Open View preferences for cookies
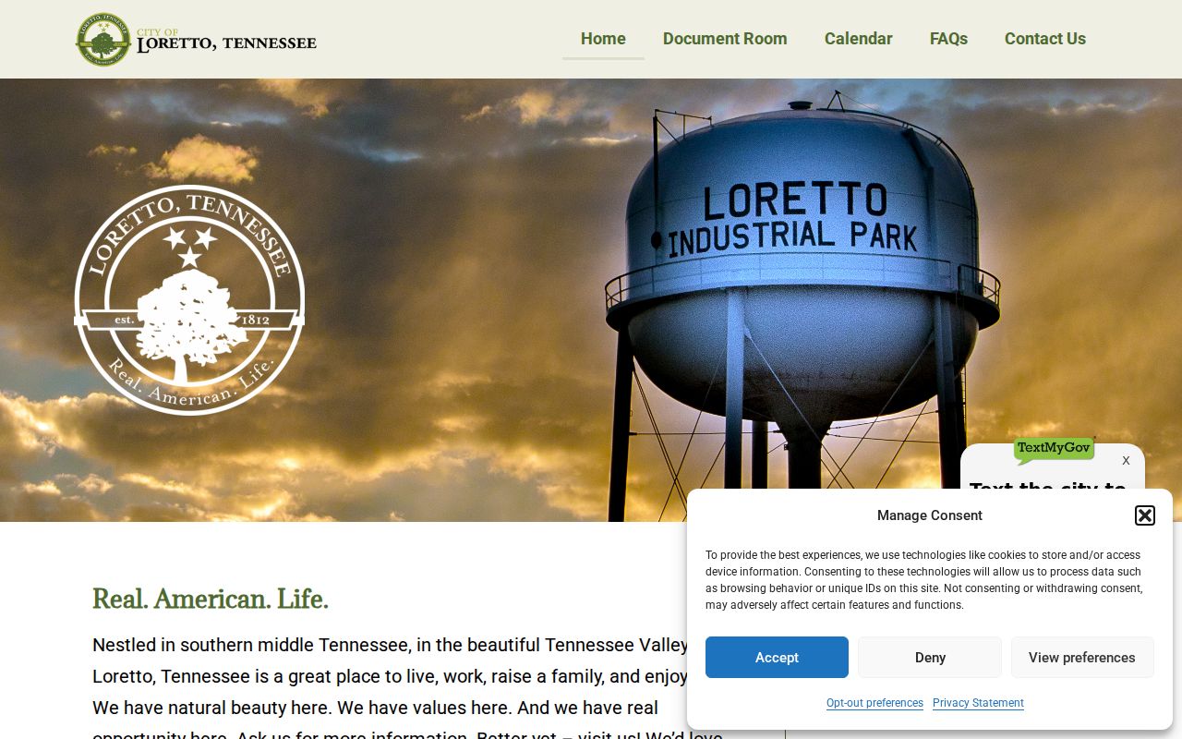The height and width of the screenshot is (739, 1182). tap(1082, 658)
